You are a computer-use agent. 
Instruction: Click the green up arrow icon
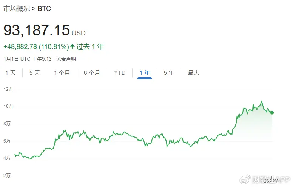click(72, 46)
